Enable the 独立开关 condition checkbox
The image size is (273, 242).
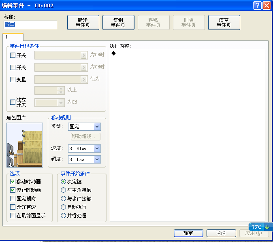pos(13,102)
